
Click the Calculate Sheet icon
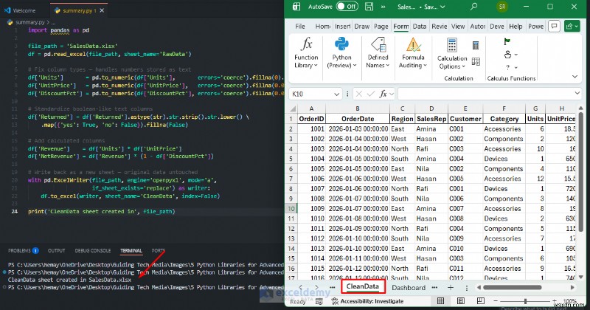(x=476, y=61)
